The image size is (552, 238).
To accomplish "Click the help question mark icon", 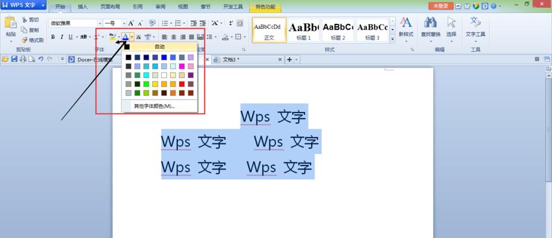I will click(x=493, y=6).
